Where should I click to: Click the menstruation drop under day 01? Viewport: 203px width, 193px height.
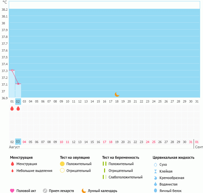pos(12,109)
